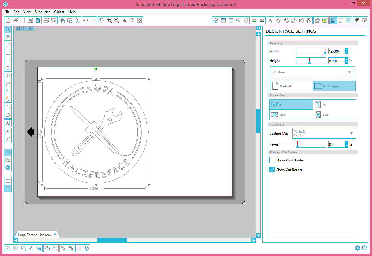Zoom in with the magnifier plus
Screen dimensions: 372x256
[x=109, y=20]
